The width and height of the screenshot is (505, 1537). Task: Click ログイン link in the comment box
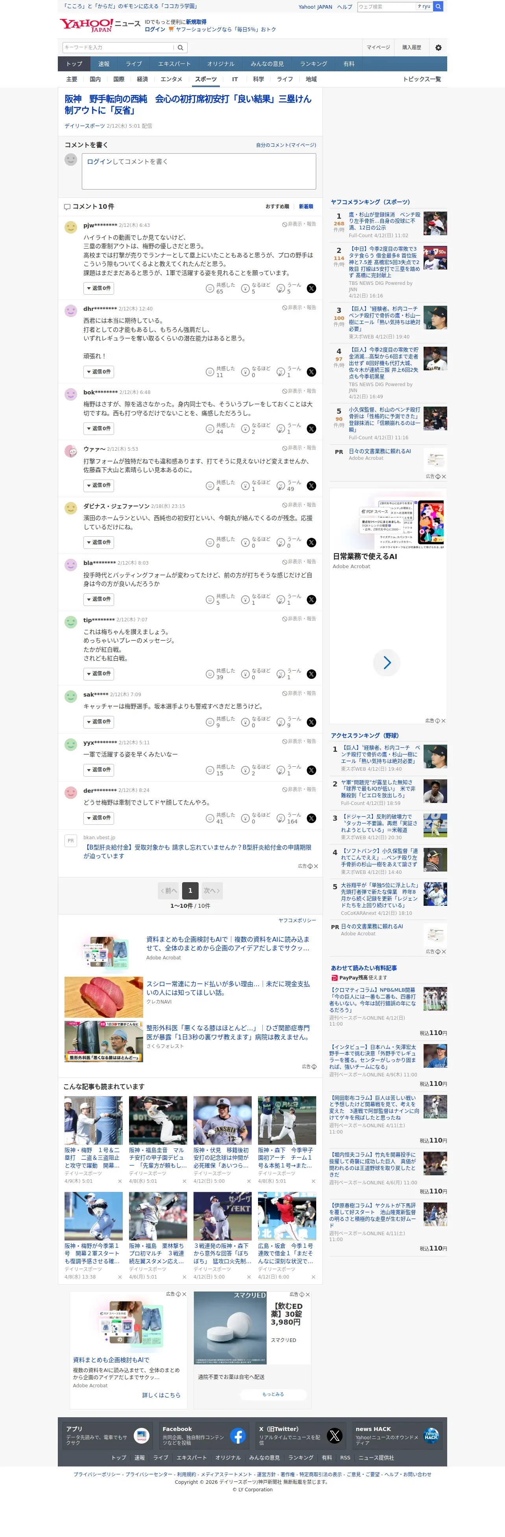pyautogui.click(x=100, y=162)
